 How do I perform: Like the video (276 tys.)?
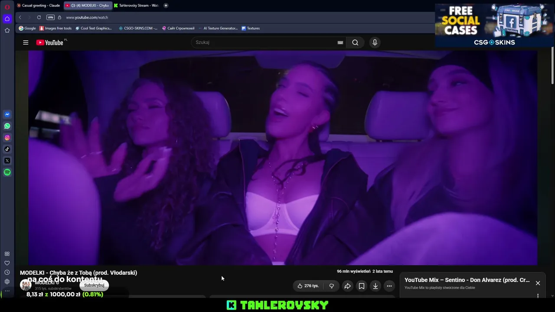(x=308, y=286)
